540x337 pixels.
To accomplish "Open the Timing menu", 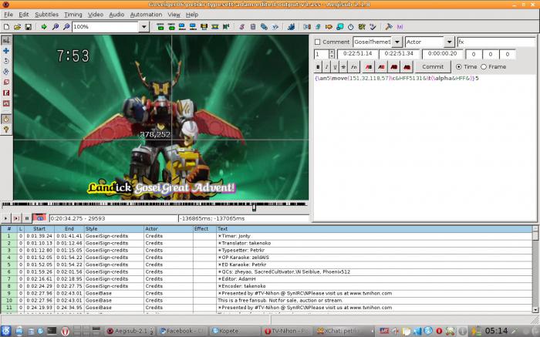I will 73,15.
